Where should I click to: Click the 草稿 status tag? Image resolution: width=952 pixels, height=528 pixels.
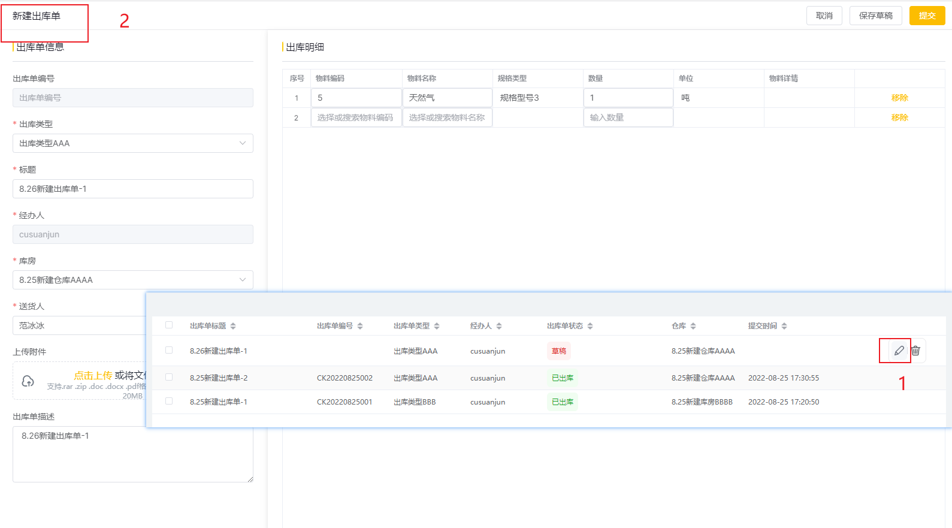pos(559,351)
